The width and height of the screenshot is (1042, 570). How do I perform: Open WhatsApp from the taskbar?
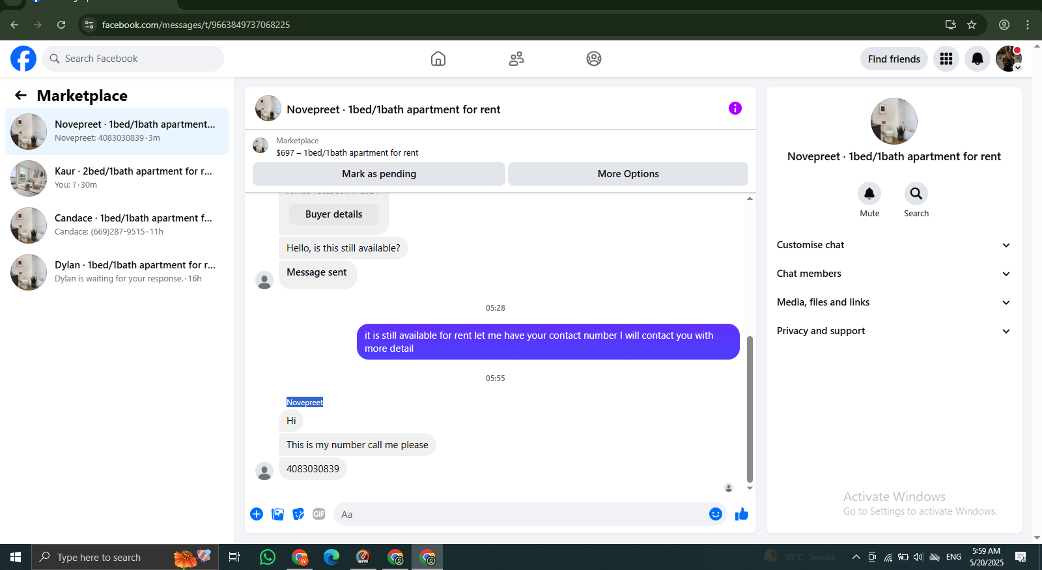coord(268,557)
